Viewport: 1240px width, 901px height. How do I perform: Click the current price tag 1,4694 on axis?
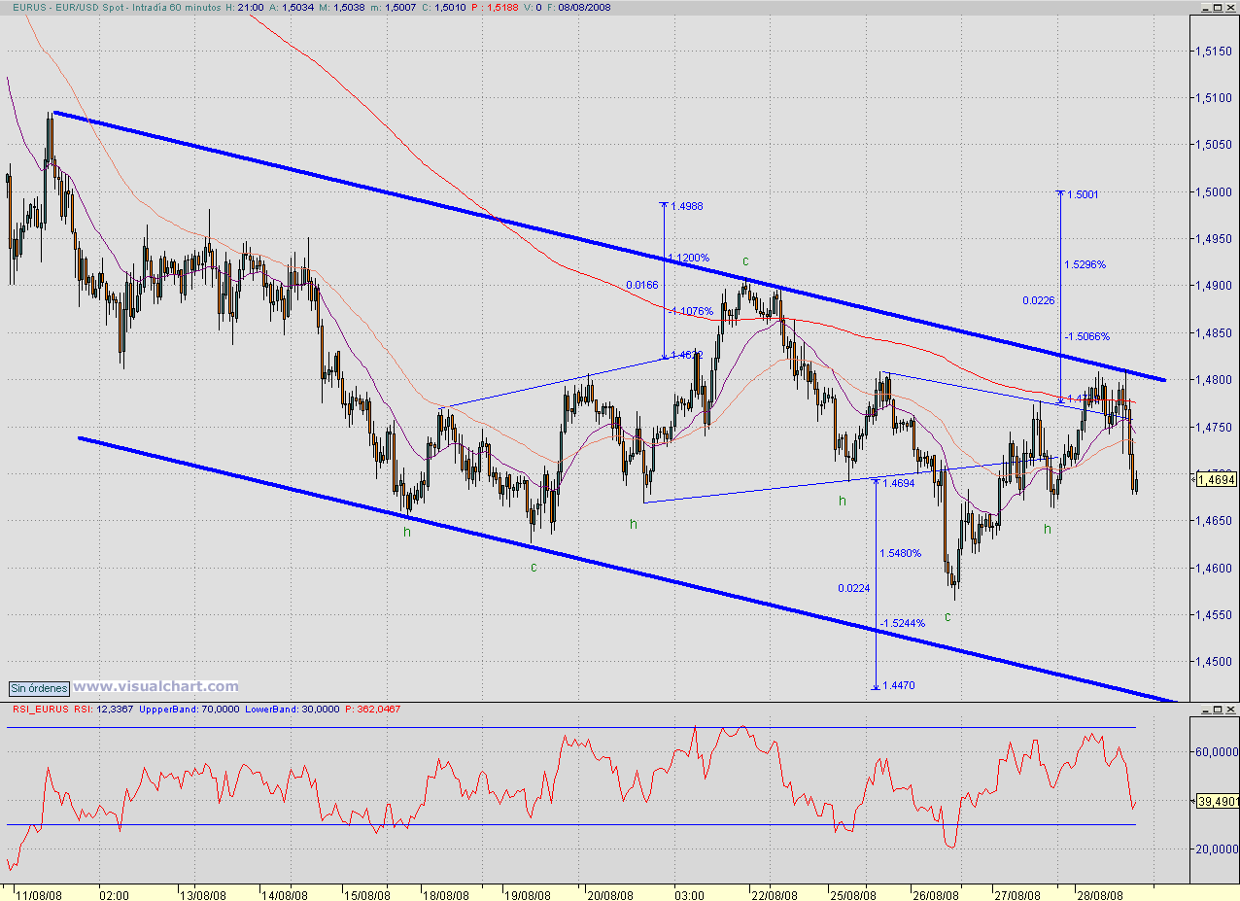[1216, 478]
